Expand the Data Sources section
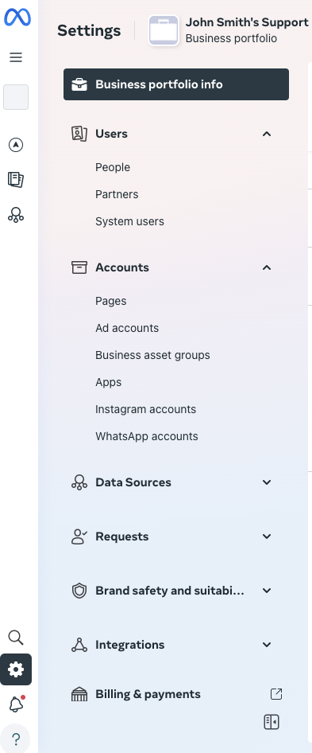Screen dimensions: 312x753 (x=267, y=482)
